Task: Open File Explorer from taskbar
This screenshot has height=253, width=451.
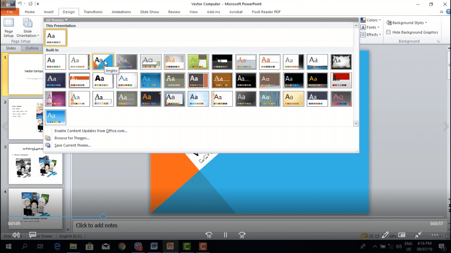Action: click(73, 246)
